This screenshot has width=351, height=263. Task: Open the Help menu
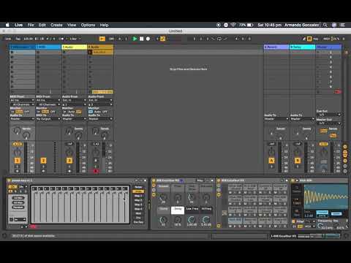click(x=104, y=25)
